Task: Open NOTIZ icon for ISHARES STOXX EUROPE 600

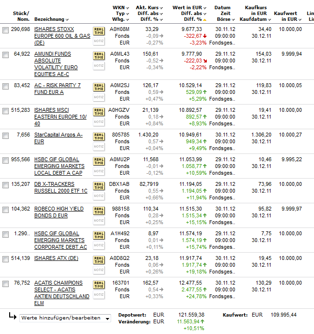Action: [x=99, y=41]
